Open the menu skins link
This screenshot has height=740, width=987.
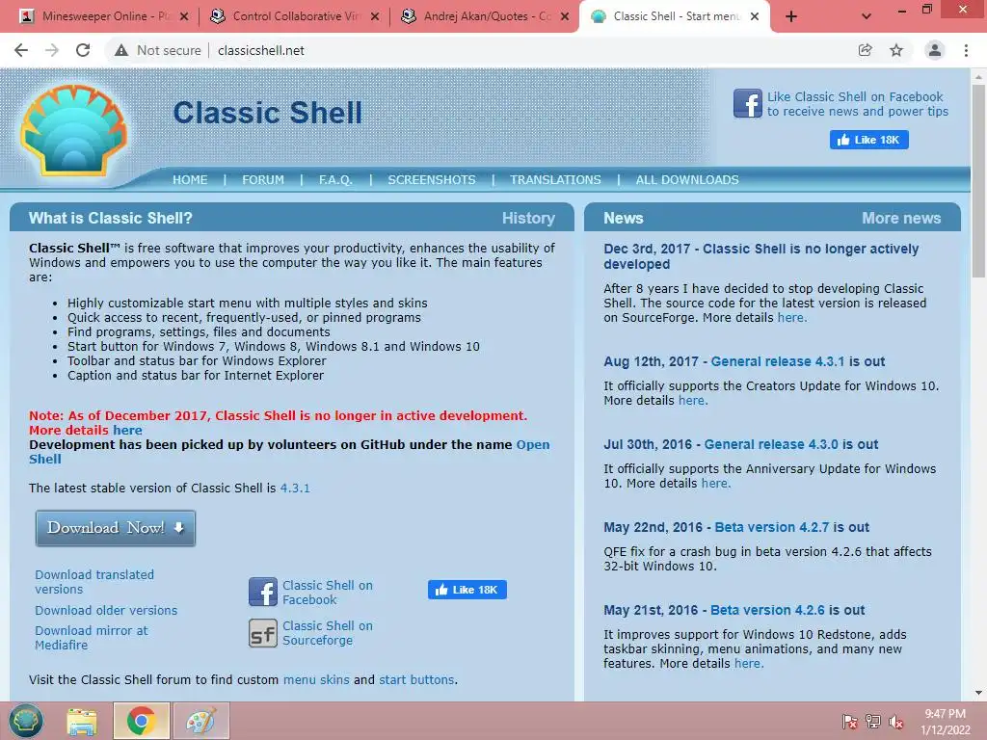point(316,680)
